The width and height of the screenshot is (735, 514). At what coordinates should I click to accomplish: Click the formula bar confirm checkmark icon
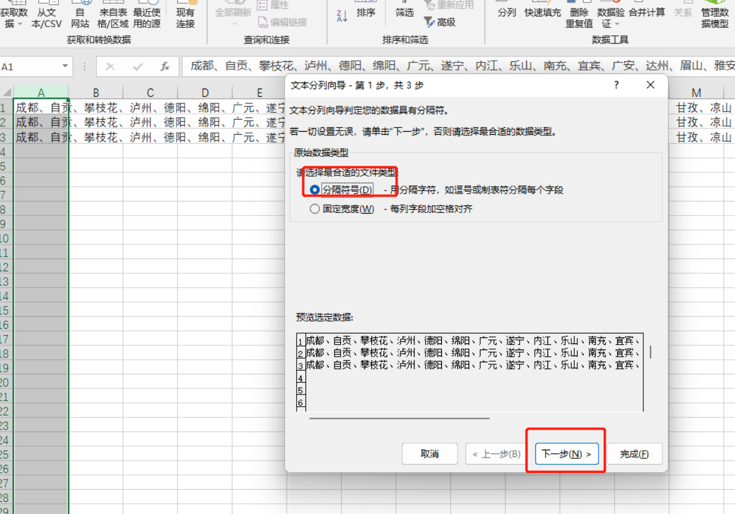(x=138, y=67)
